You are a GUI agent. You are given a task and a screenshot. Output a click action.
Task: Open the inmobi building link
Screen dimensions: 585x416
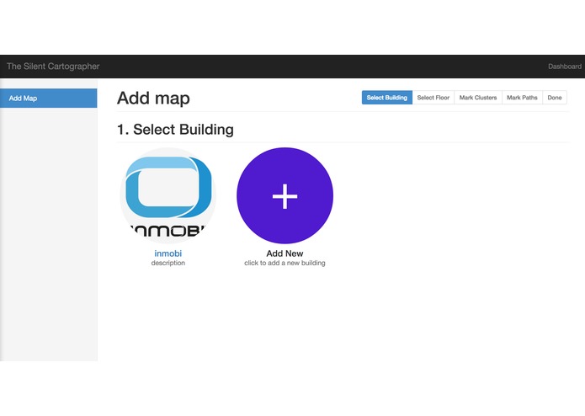point(168,253)
